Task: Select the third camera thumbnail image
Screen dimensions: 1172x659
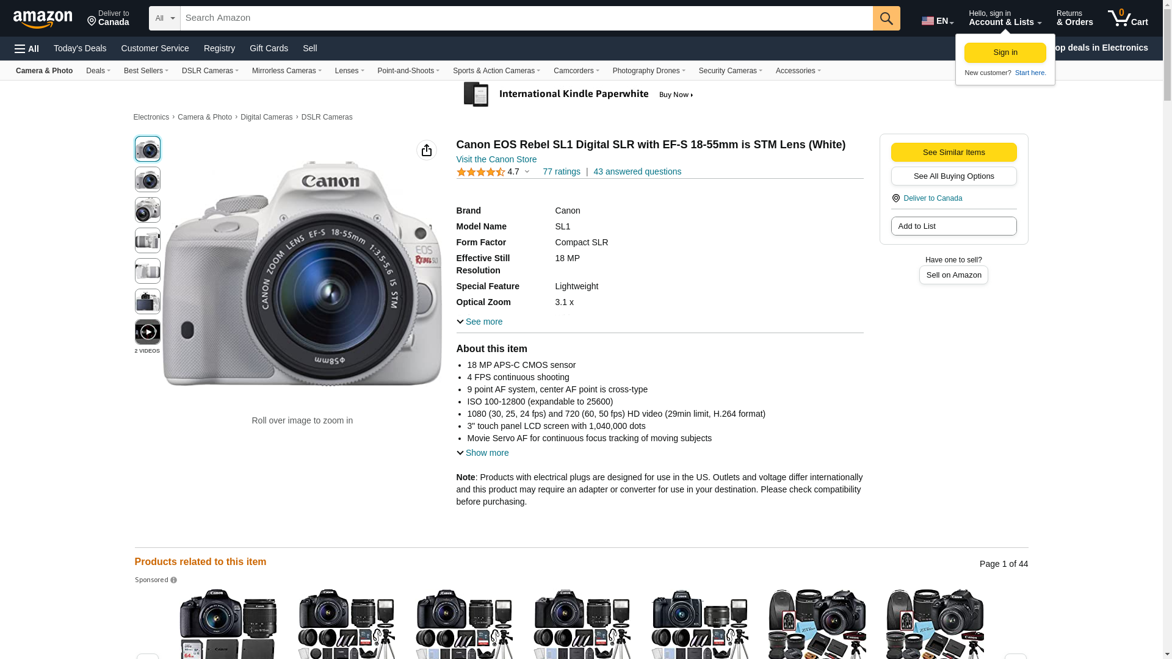Action: tap(148, 210)
